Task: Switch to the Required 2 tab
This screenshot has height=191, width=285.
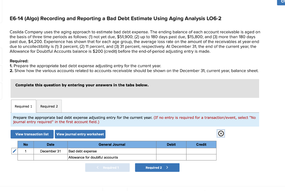Action: [x=49, y=106]
